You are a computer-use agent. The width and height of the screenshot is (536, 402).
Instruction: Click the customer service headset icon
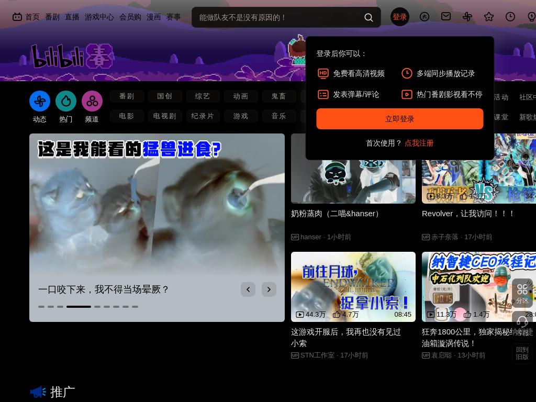522,322
